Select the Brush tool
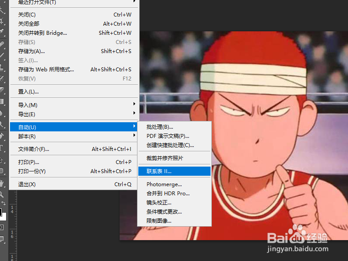The image size is (348, 261). coord(2,55)
